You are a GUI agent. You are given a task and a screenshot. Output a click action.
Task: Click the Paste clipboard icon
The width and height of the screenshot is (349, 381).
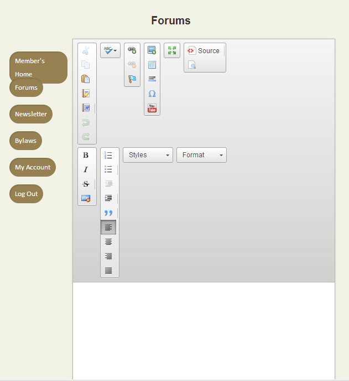[86, 79]
